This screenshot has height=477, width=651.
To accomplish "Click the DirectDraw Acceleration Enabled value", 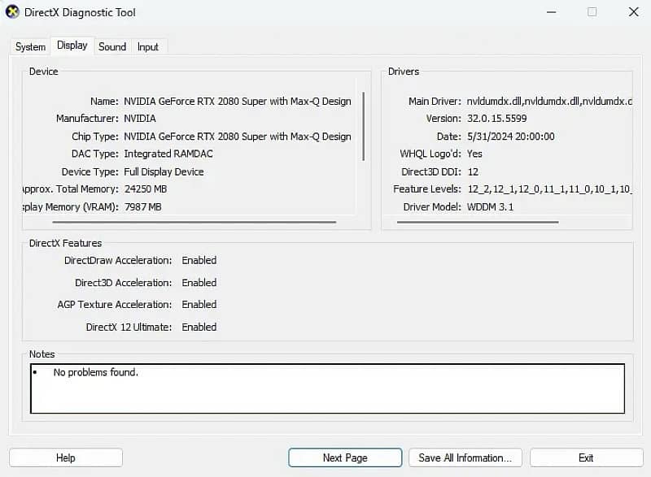I will (x=199, y=260).
